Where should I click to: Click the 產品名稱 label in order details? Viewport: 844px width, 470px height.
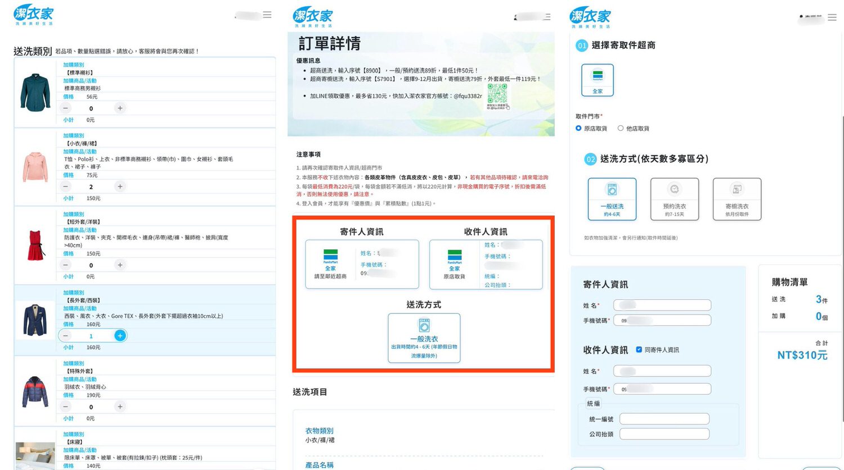coord(320,465)
